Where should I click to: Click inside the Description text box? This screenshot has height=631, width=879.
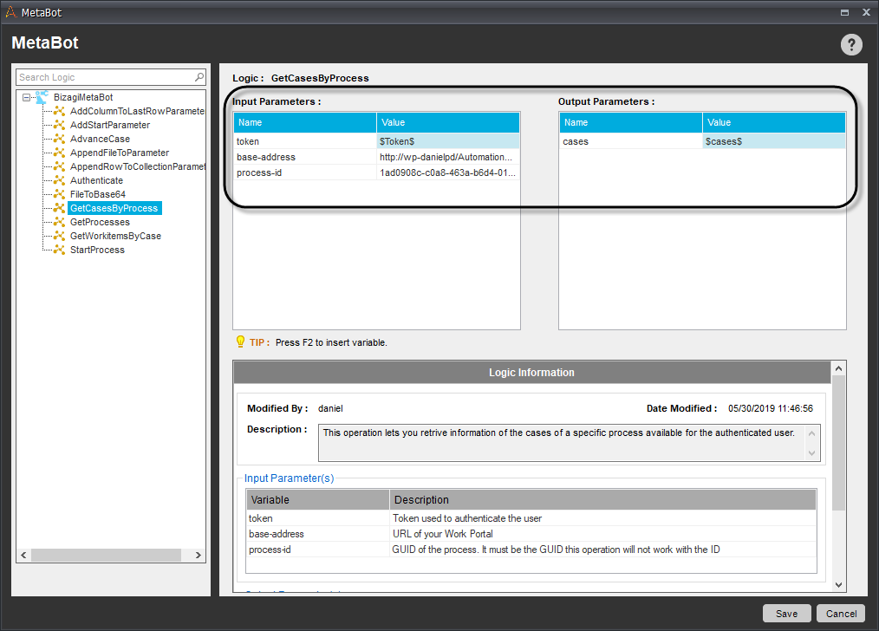(x=569, y=443)
